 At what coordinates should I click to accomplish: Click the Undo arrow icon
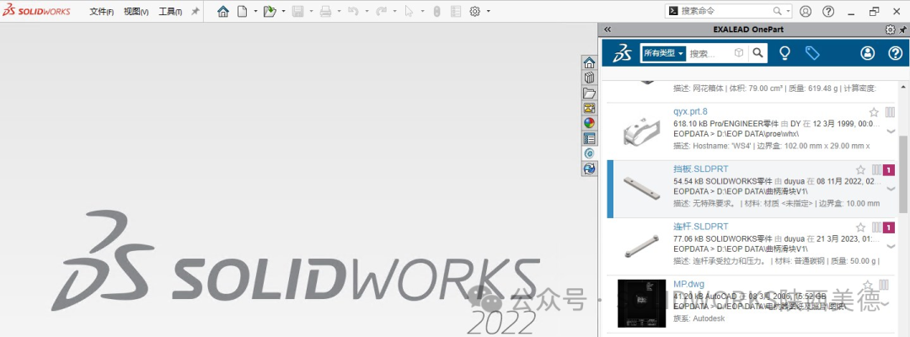[353, 11]
